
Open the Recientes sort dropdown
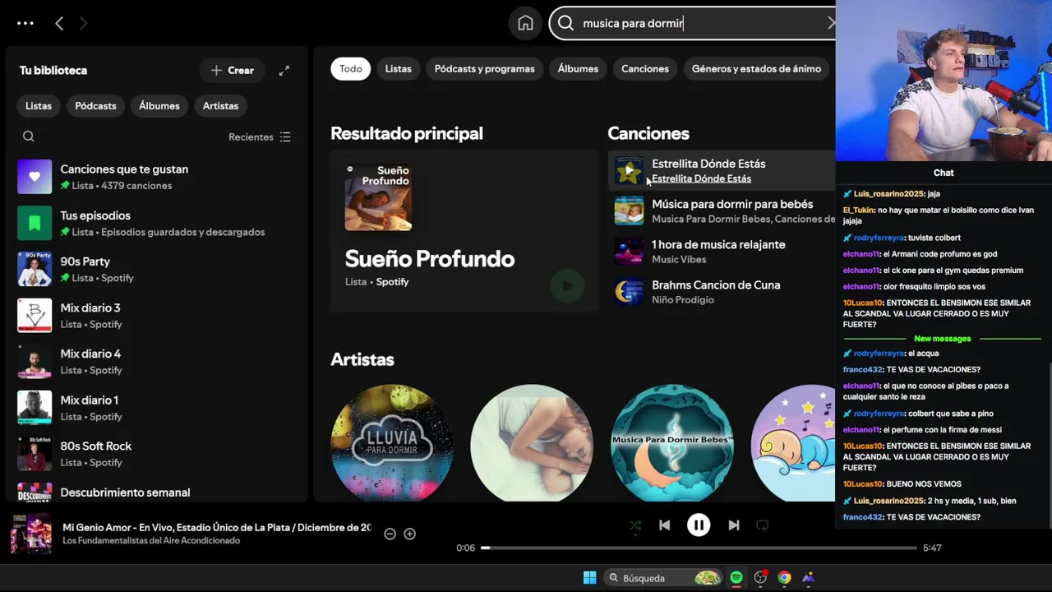[260, 137]
